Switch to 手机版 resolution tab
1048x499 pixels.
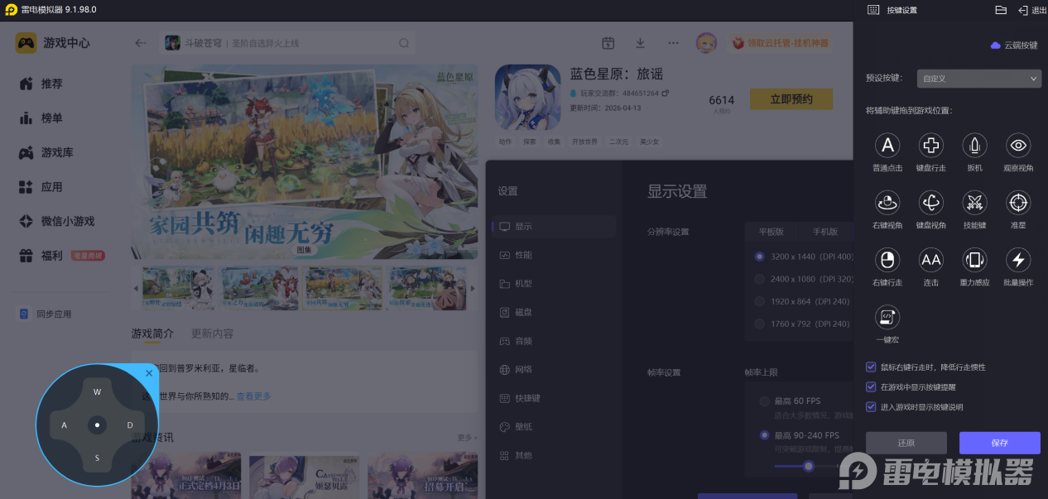click(x=824, y=232)
